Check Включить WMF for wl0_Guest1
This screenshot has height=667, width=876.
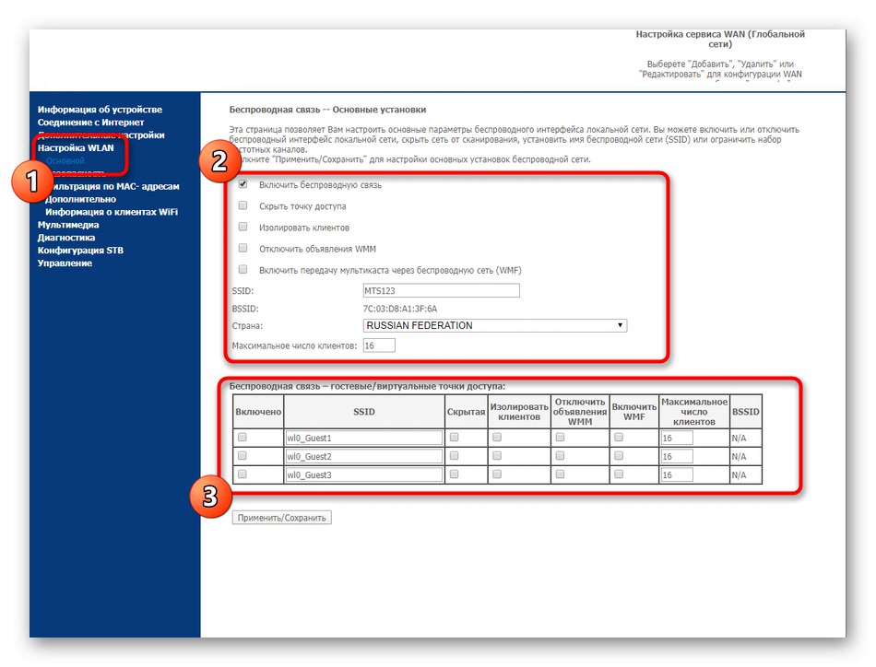pyautogui.click(x=619, y=438)
